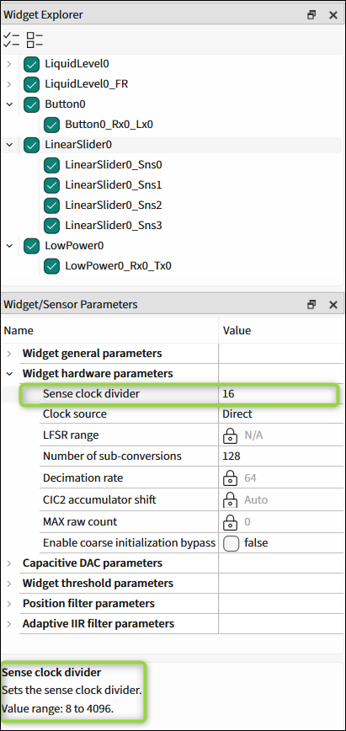Collapse the Button0 tree node
This screenshot has width=346, height=731.
coord(9,104)
